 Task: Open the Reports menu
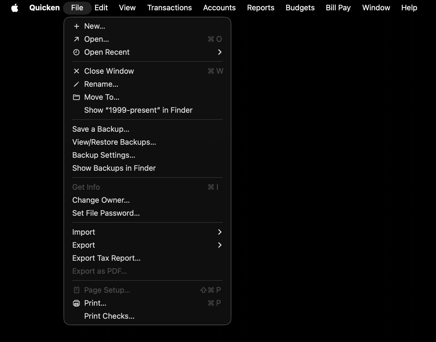pos(261,8)
